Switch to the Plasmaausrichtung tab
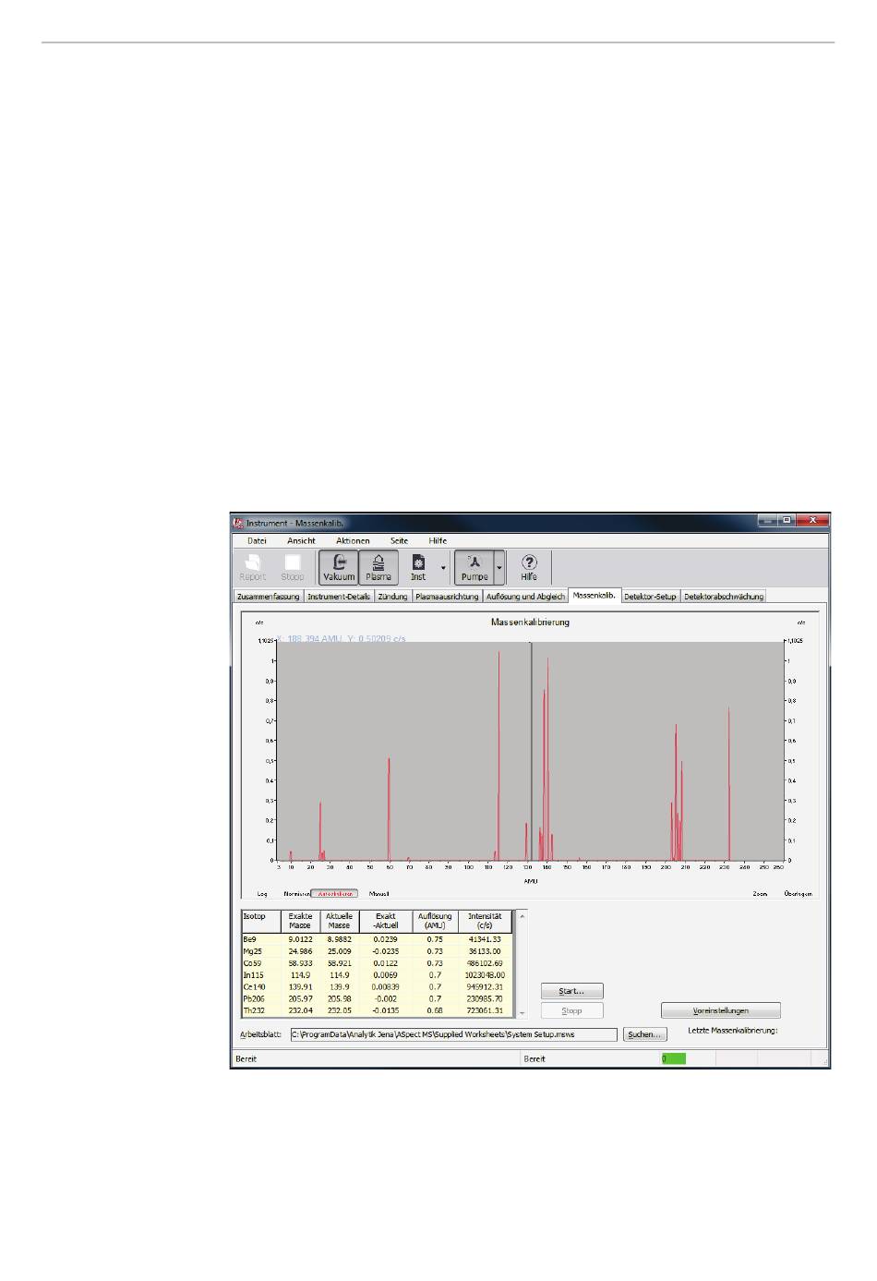The width and height of the screenshot is (877, 1281). coord(447,597)
